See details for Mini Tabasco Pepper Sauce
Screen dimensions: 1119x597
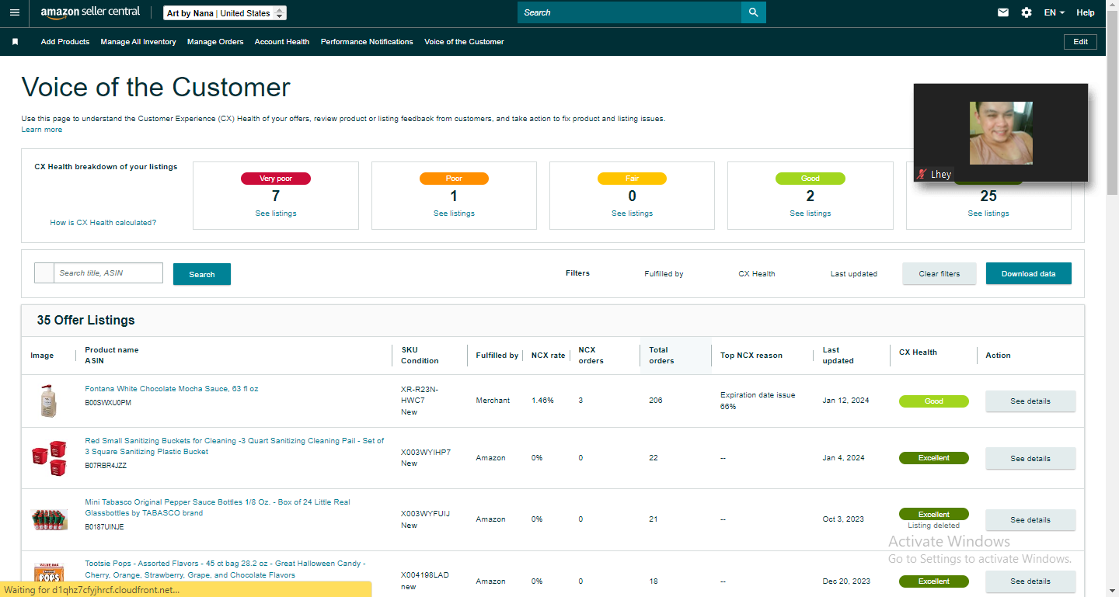(1030, 520)
